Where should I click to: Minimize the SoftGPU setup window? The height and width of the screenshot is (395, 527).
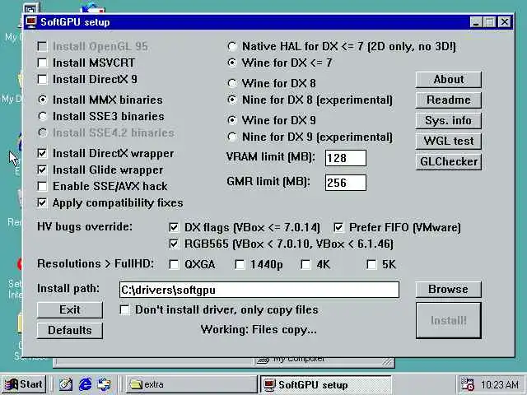click(x=476, y=22)
